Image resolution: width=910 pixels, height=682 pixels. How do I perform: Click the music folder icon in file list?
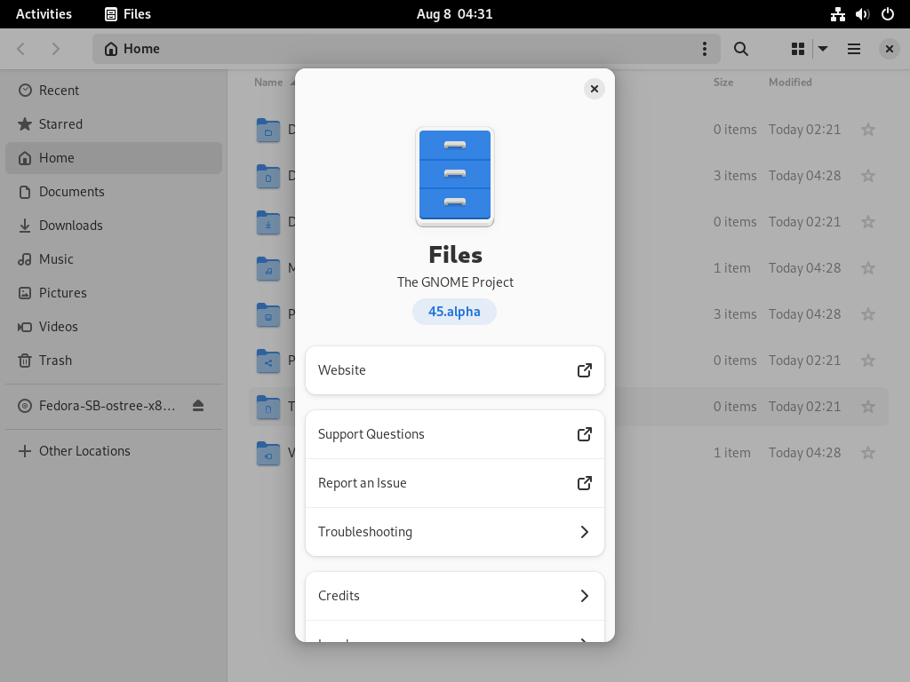(268, 268)
